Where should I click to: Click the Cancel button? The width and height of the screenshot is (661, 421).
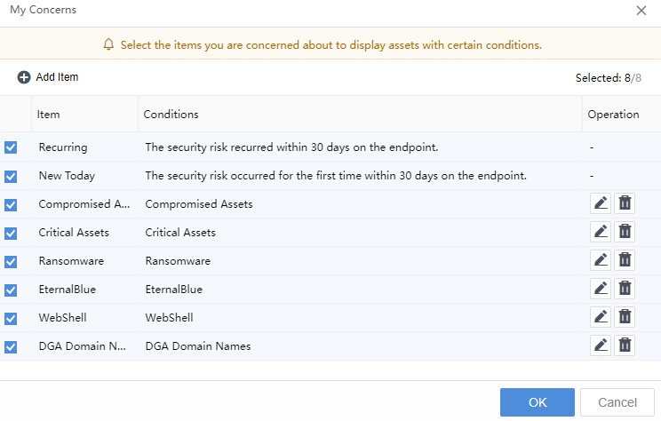pyautogui.click(x=617, y=402)
